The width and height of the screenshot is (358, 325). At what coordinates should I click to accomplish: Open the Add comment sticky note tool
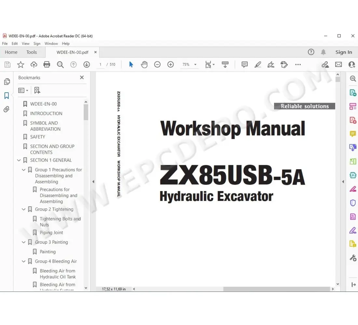click(244, 65)
